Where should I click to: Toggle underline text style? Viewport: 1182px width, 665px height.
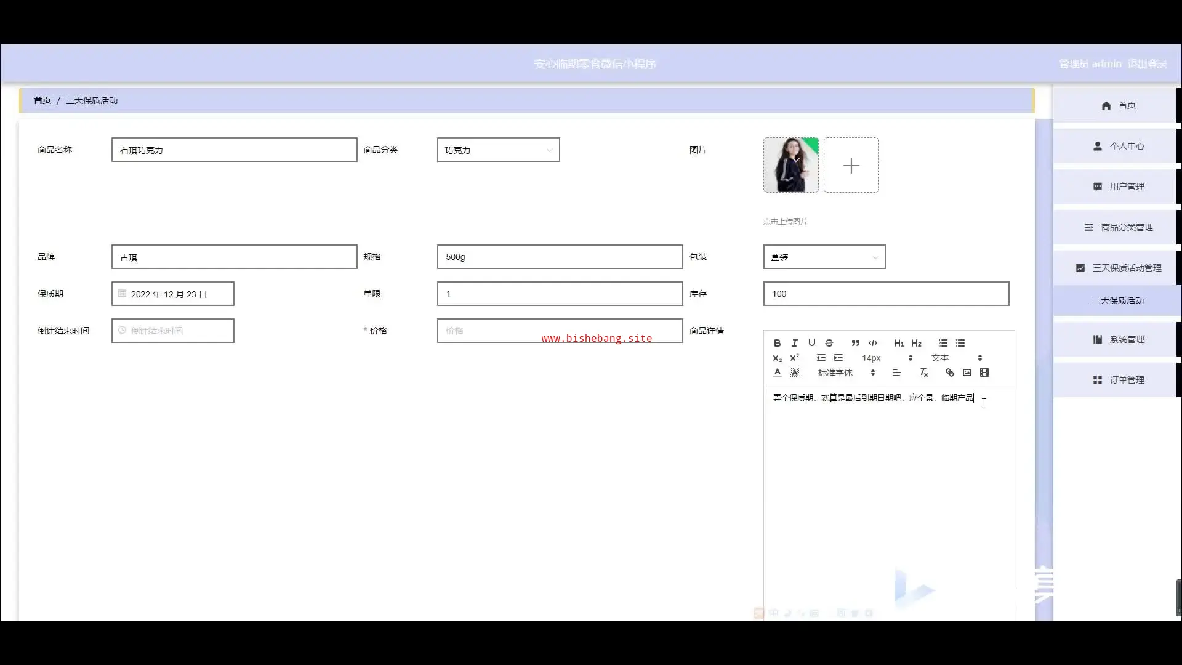pos(812,343)
